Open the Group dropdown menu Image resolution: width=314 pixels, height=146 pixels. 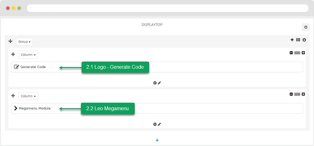tap(24, 42)
